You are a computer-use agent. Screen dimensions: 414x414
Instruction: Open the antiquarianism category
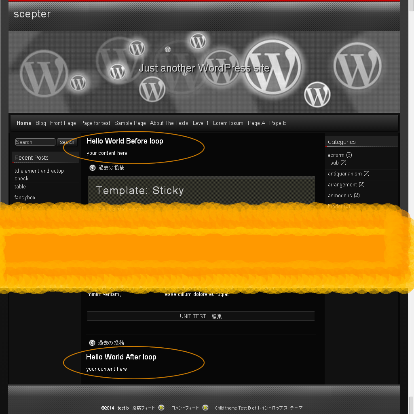pos(344,174)
